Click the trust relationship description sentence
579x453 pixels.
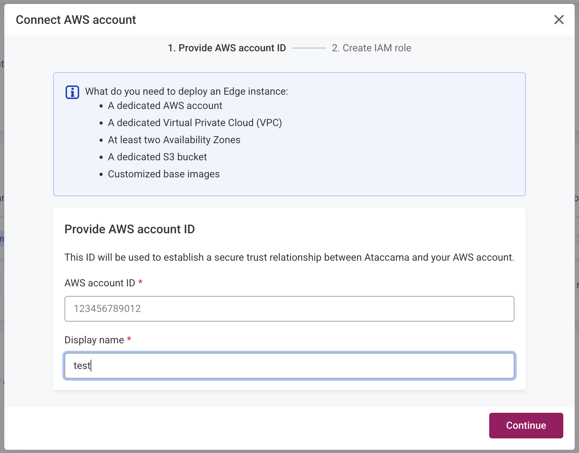tap(289, 257)
